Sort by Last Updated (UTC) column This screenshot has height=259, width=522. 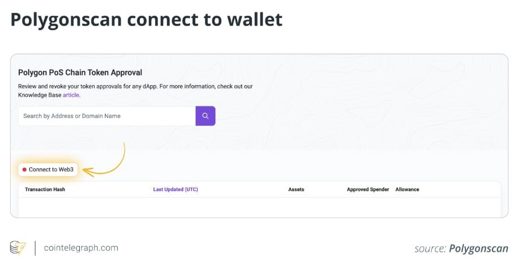[x=176, y=189]
